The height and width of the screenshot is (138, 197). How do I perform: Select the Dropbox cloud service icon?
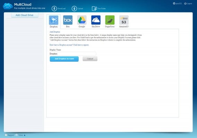(x=53, y=20)
